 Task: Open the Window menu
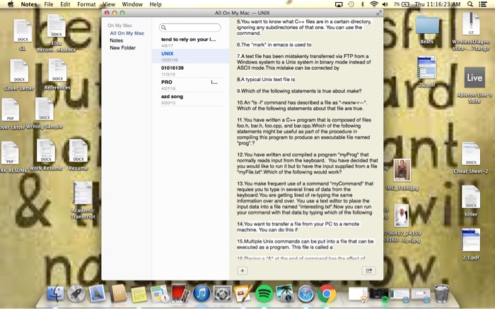tap(132, 4)
